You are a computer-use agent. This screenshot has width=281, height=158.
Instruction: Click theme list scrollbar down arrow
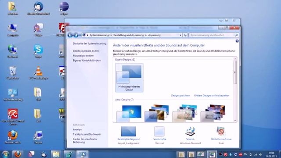(x=235, y=121)
